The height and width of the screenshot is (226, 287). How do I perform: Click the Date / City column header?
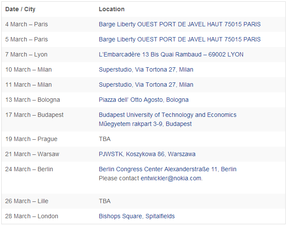tap(20, 9)
